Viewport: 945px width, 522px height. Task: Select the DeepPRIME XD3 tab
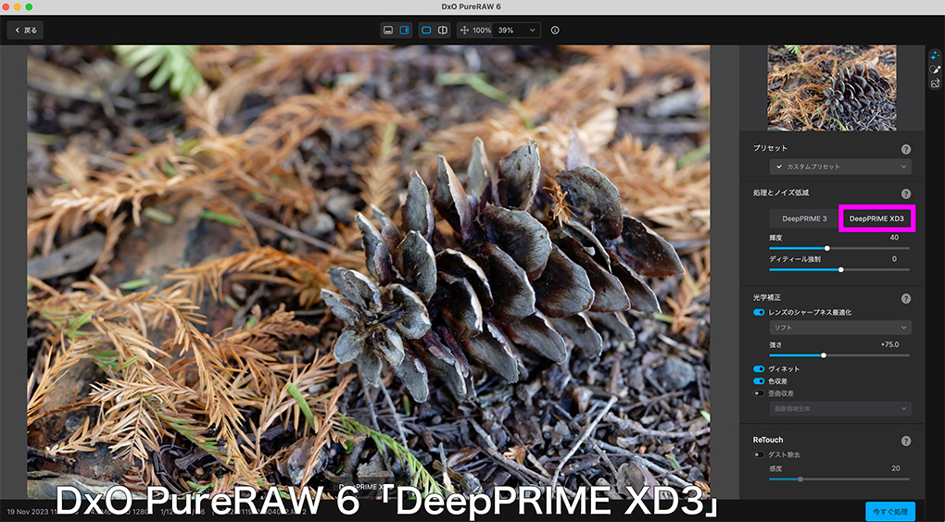point(876,218)
